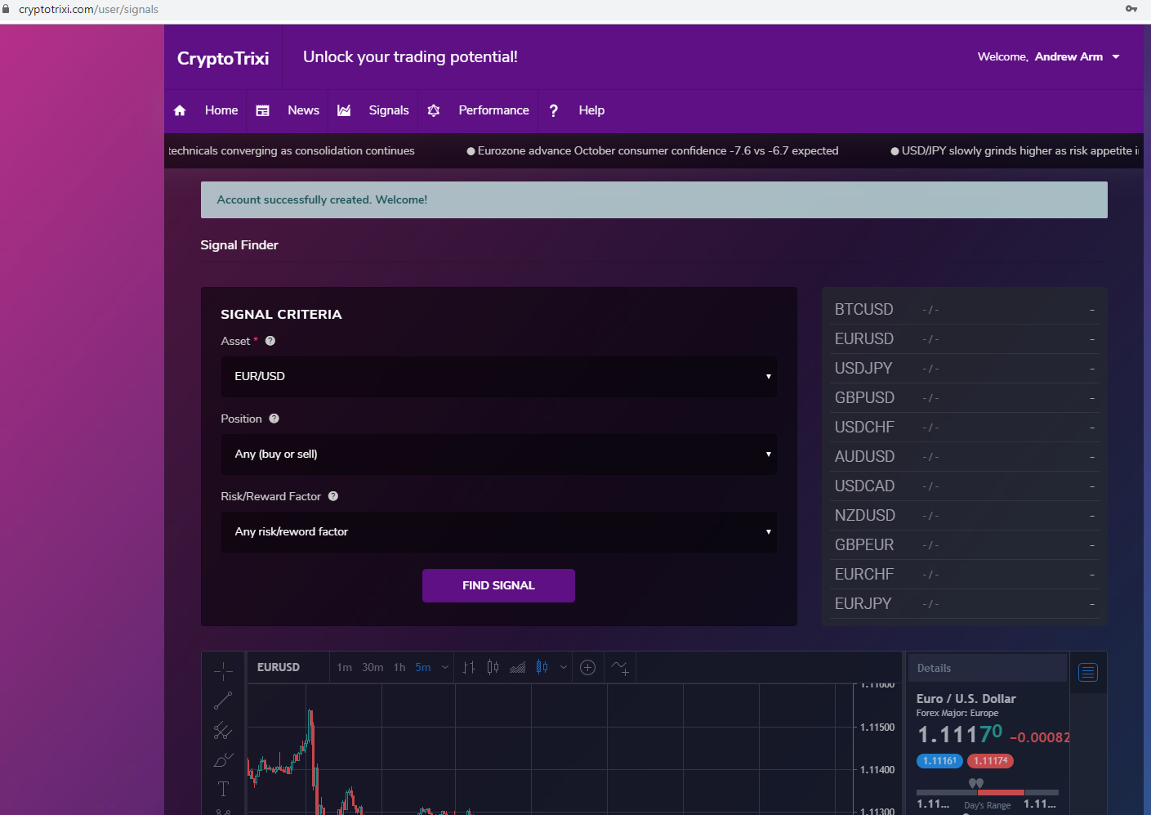Select the crosshair cursor chart tool

click(223, 672)
